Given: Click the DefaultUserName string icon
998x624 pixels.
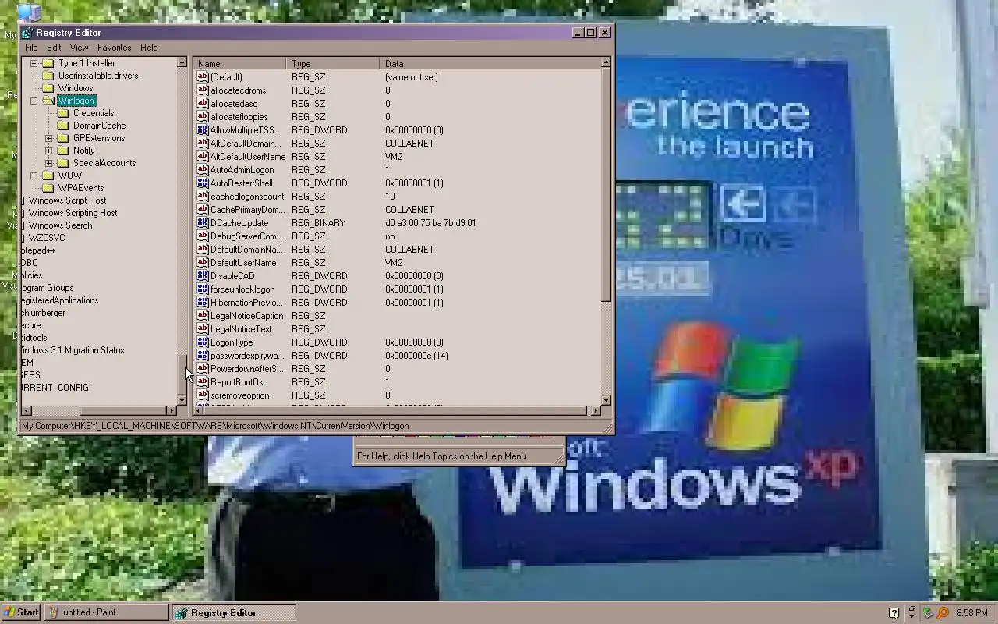Looking at the screenshot, I should (203, 262).
